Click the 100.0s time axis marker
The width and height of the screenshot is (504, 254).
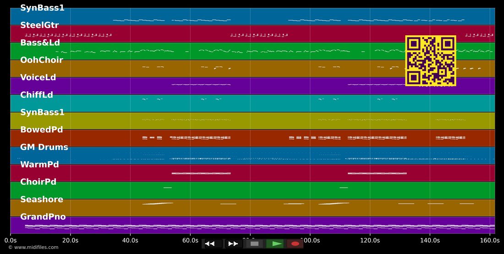(x=310, y=240)
